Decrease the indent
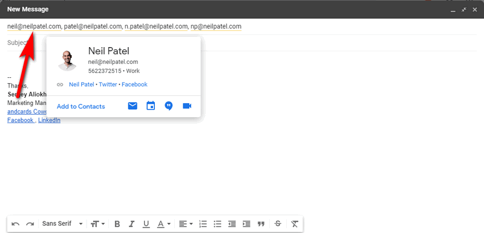This screenshot has height=233, width=484. click(232, 224)
